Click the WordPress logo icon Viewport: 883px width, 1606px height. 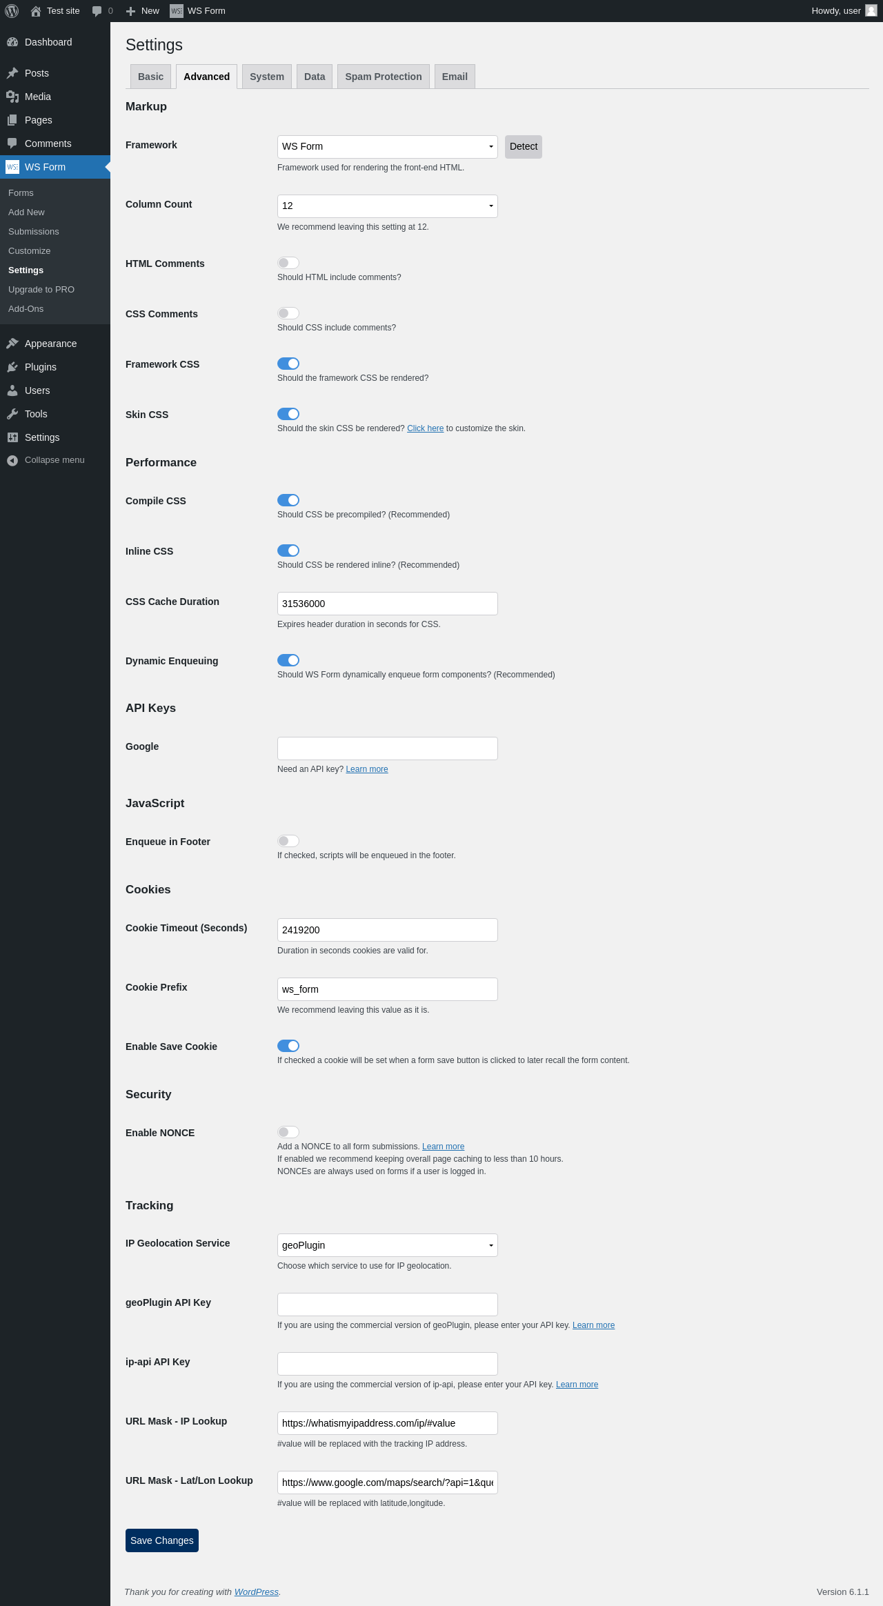[x=12, y=11]
